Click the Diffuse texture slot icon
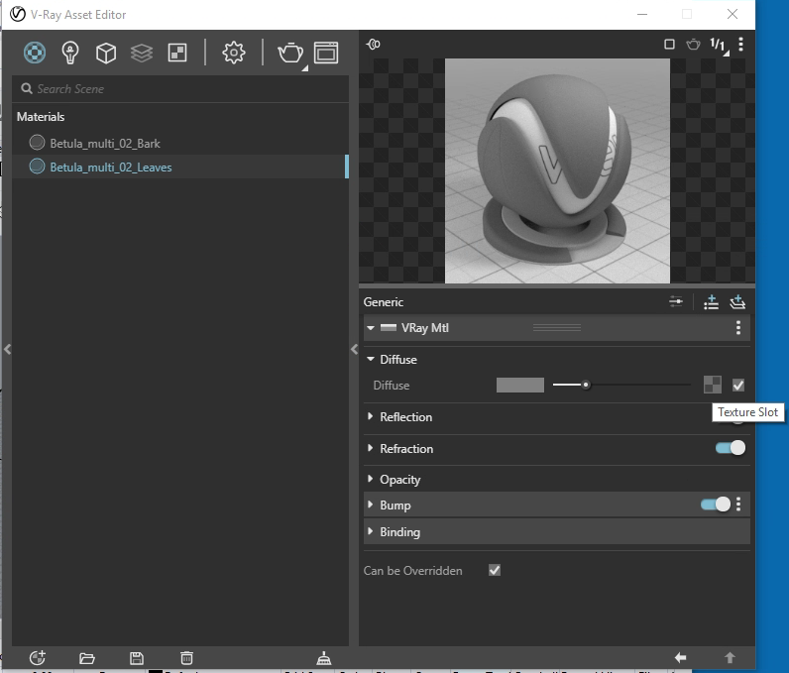Viewport: 789px width, 673px height. coord(713,385)
